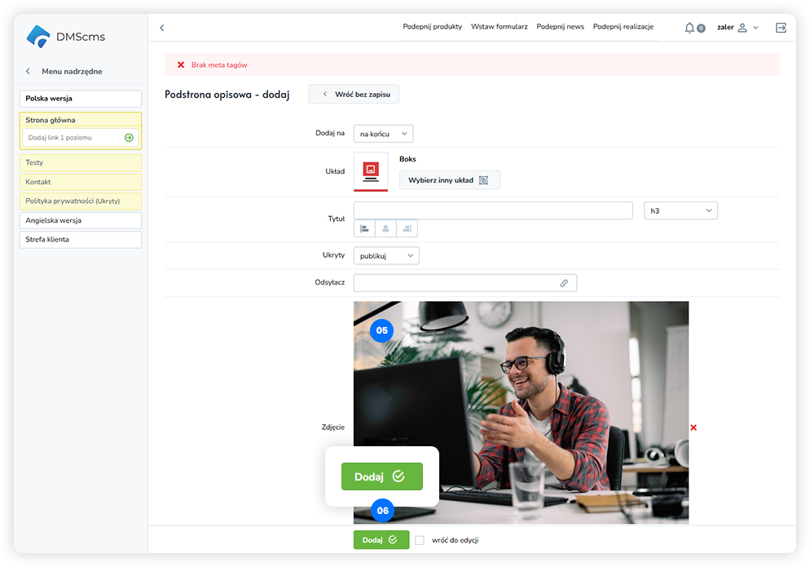The height and width of the screenshot is (567, 810).
Task: Remove photo with the red X icon
Action: click(693, 427)
